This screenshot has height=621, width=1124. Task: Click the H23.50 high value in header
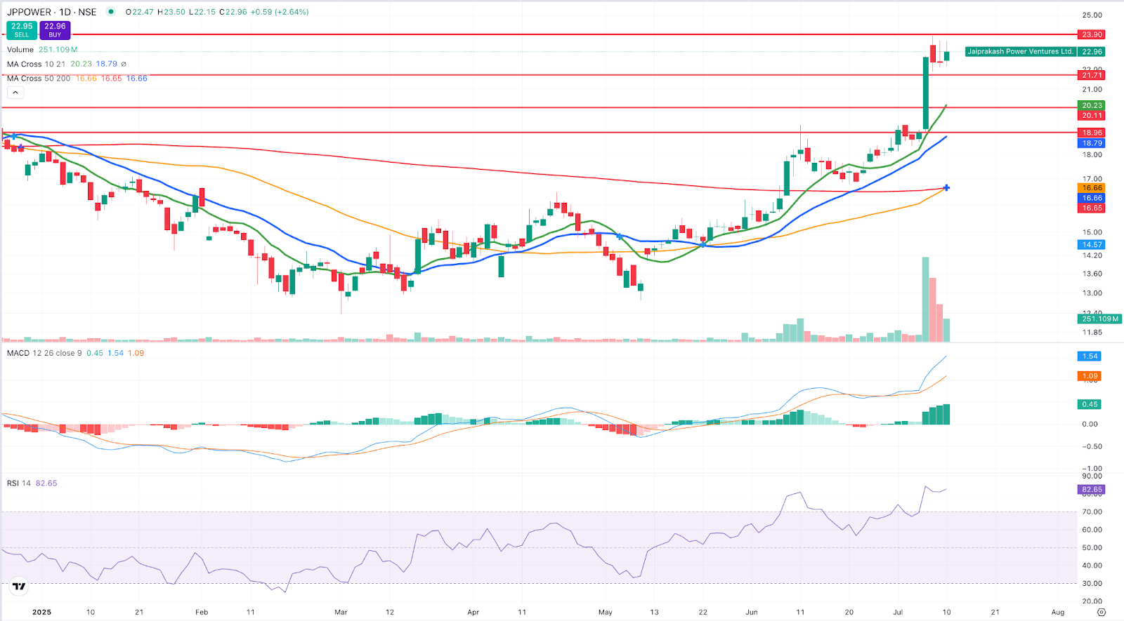pyautogui.click(x=171, y=12)
